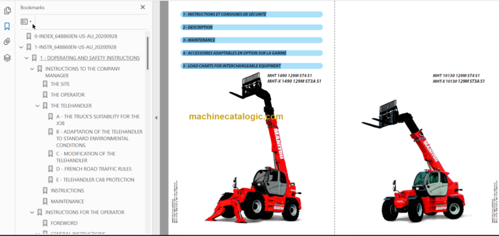Click bookmark icon beside D - FRENCH ROAD TRAFFIC RULES

coord(51,169)
